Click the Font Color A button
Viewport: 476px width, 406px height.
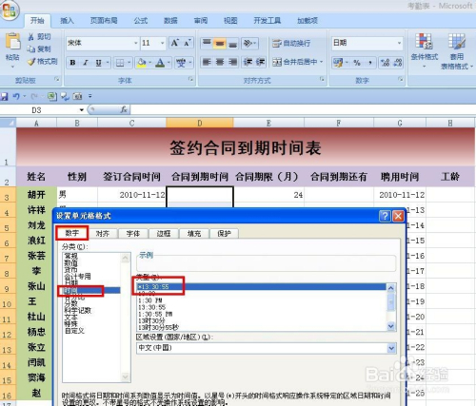(x=161, y=63)
